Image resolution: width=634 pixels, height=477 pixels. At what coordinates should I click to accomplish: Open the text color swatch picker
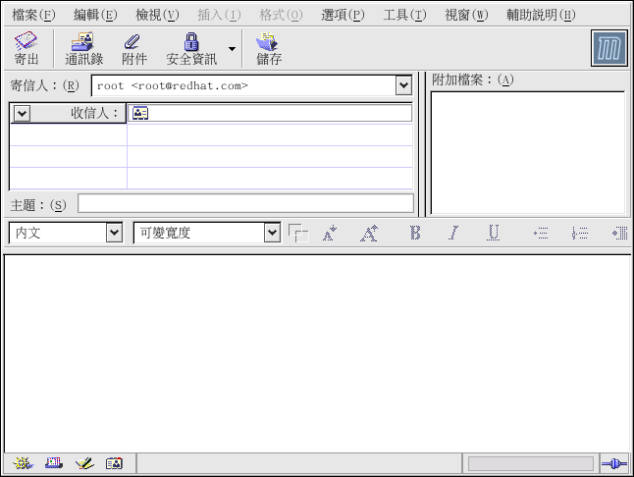(298, 233)
